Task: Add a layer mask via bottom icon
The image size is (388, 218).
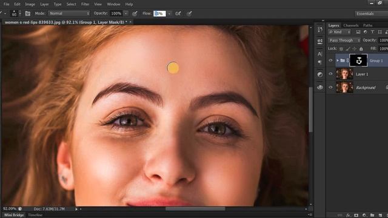Action: [356, 216]
